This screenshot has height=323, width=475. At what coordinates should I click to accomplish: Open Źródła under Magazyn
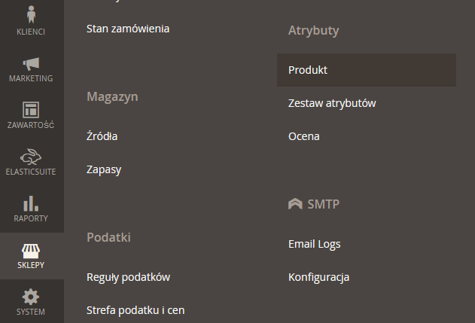point(102,136)
